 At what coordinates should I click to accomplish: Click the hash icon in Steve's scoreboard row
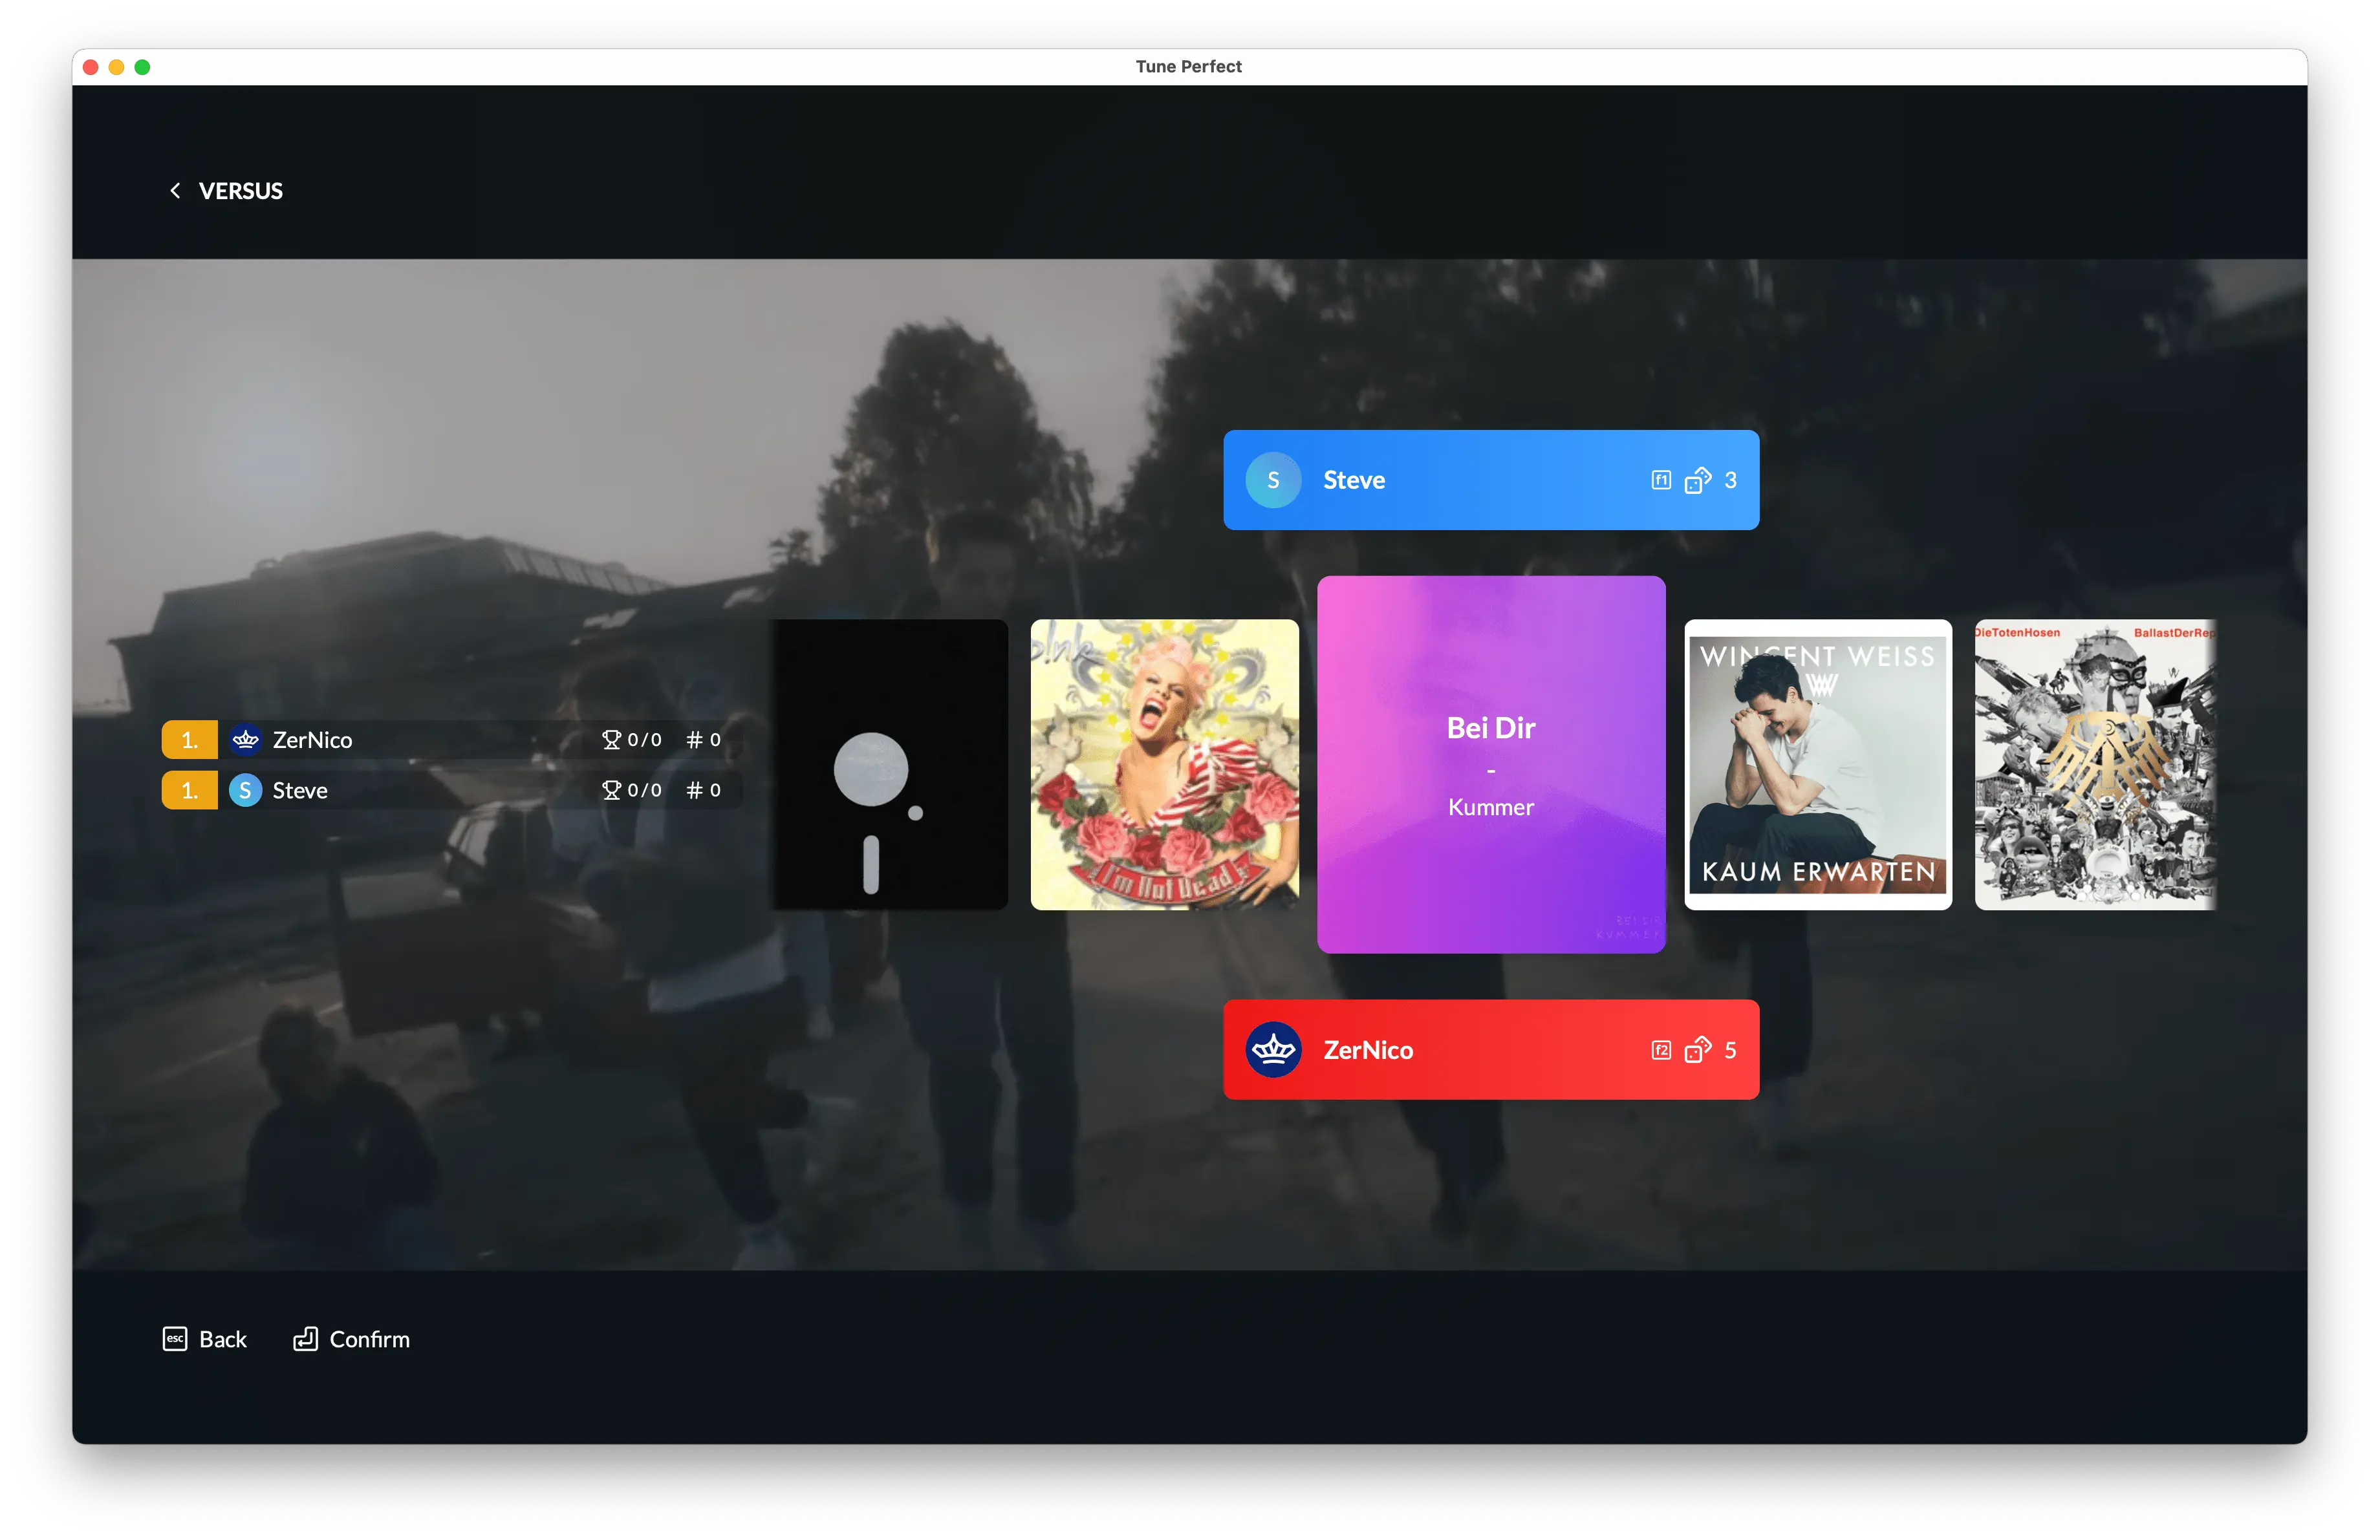[x=694, y=791]
